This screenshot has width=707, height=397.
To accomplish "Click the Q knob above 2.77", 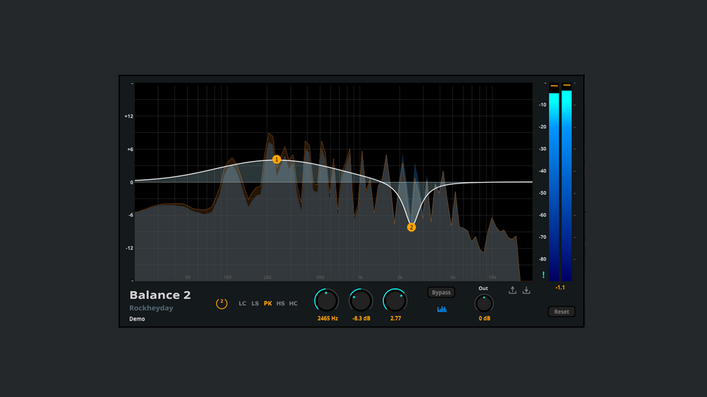I will (395, 301).
